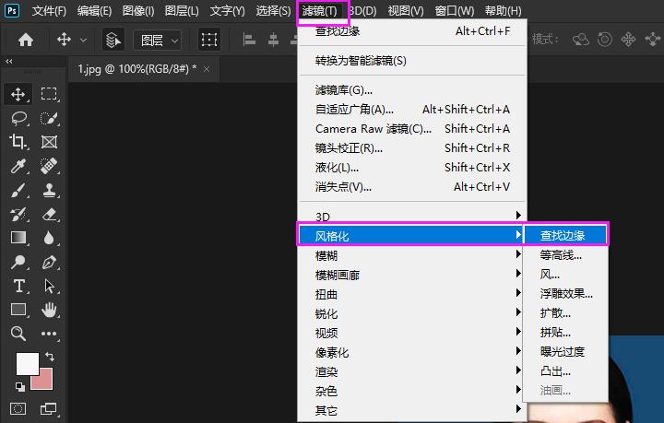Open the 图像(I) menu
Screen dimensions: 664x423
pos(138,10)
